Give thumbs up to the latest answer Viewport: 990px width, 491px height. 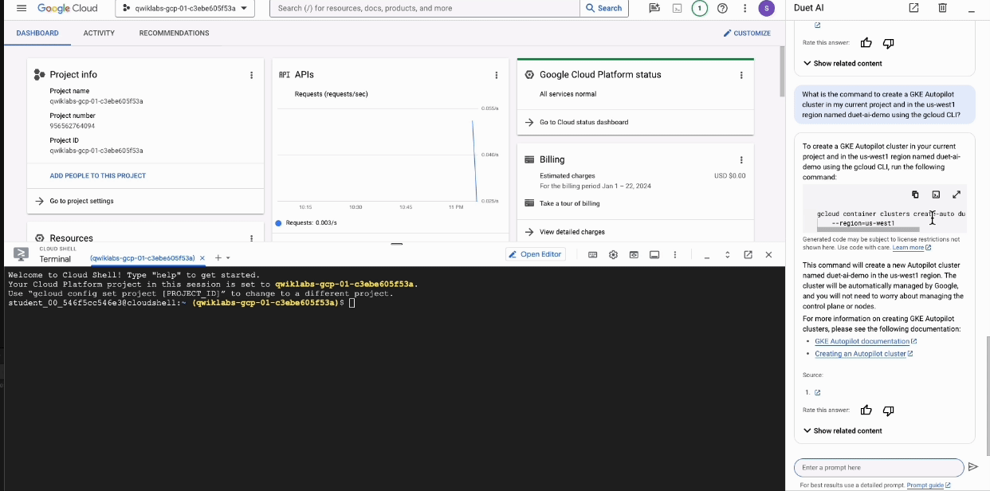[866, 410]
